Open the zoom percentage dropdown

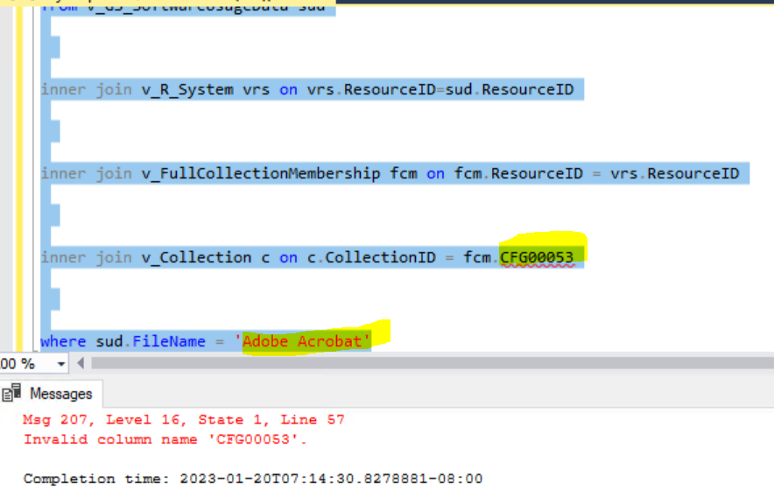pos(61,365)
